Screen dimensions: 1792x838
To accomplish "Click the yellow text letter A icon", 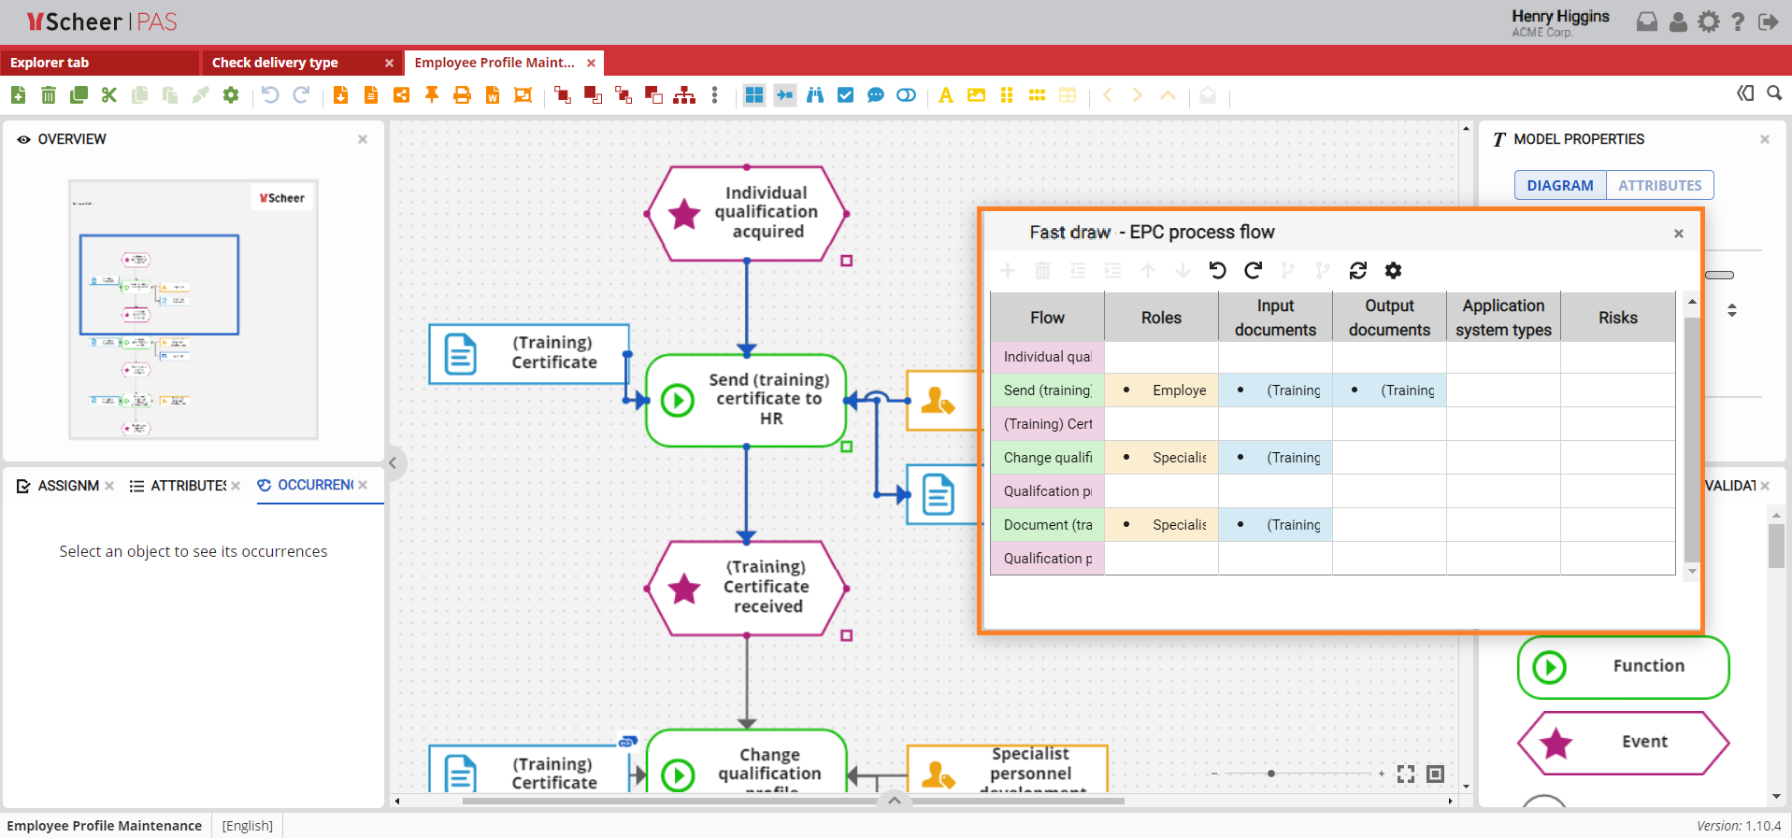I will tap(946, 95).
